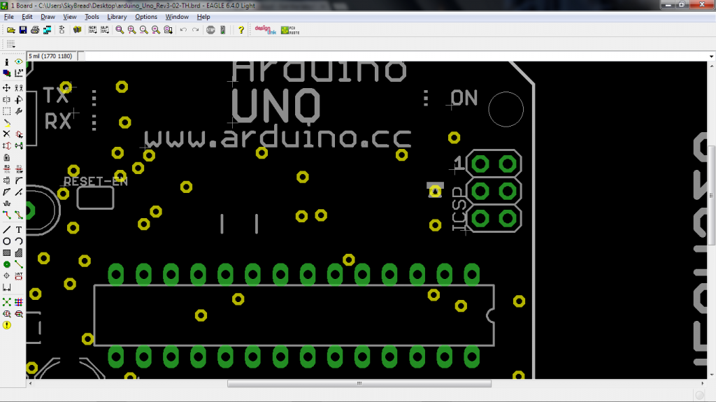Select the Add part tool
This screenshot has width=716, height=402.
pos(19,134)
